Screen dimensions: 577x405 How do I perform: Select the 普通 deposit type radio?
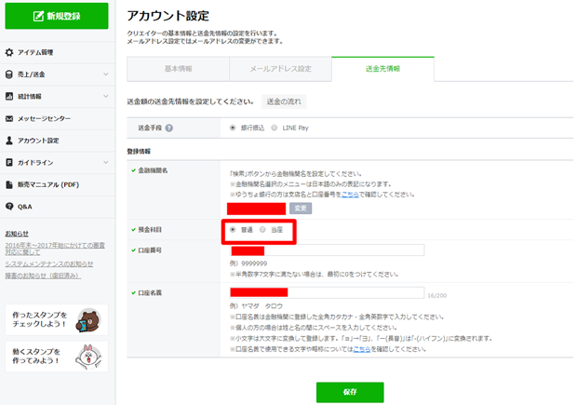pos(233,230)
